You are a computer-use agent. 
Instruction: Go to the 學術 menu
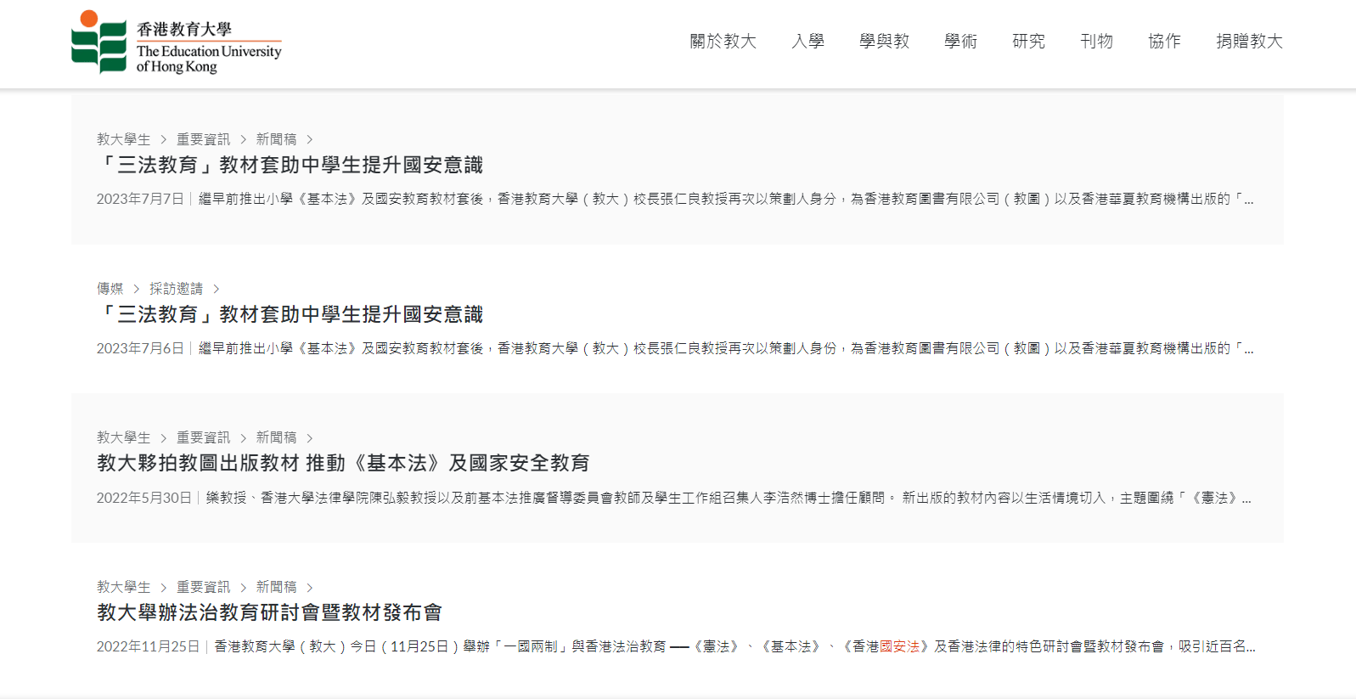tap(960, 41)
